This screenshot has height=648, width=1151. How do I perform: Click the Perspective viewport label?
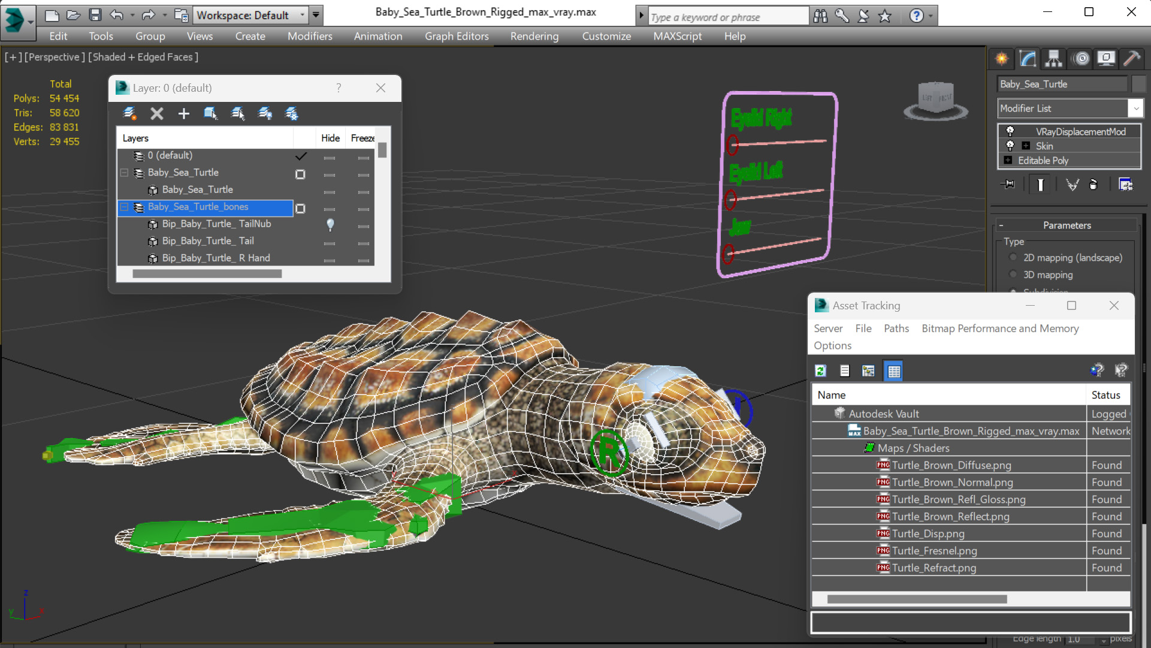(55, 57)
